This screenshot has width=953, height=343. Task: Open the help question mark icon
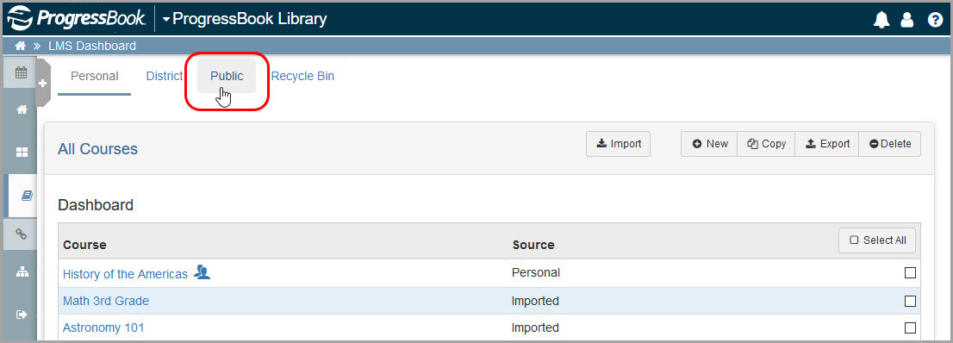click(935, 20)
